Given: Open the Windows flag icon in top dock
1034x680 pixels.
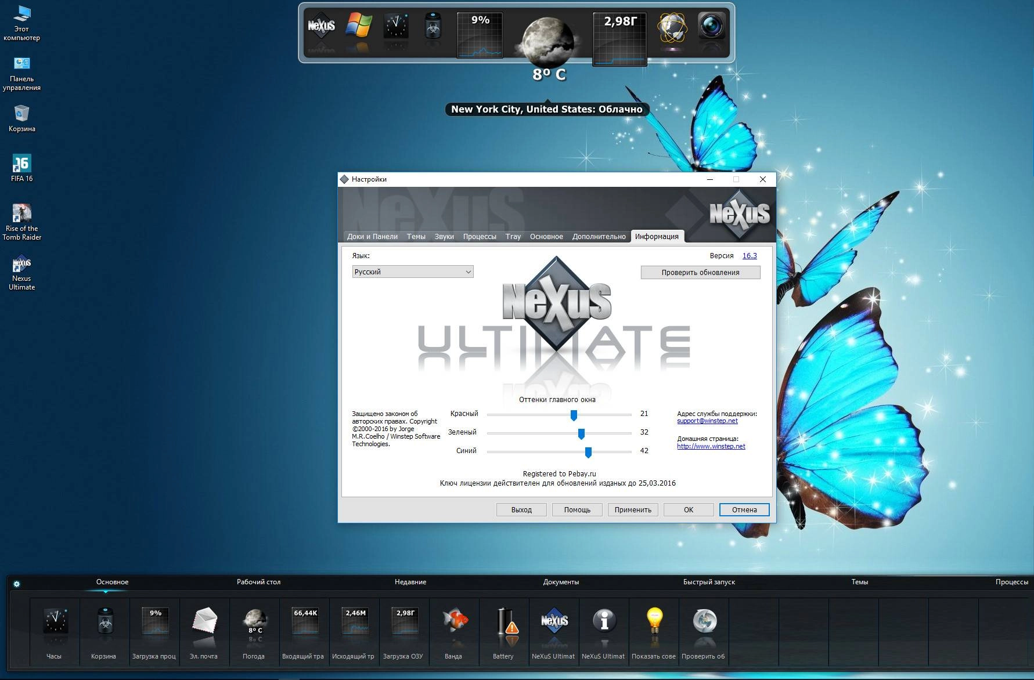Looking at the screenshot, I should coord(359,26).
